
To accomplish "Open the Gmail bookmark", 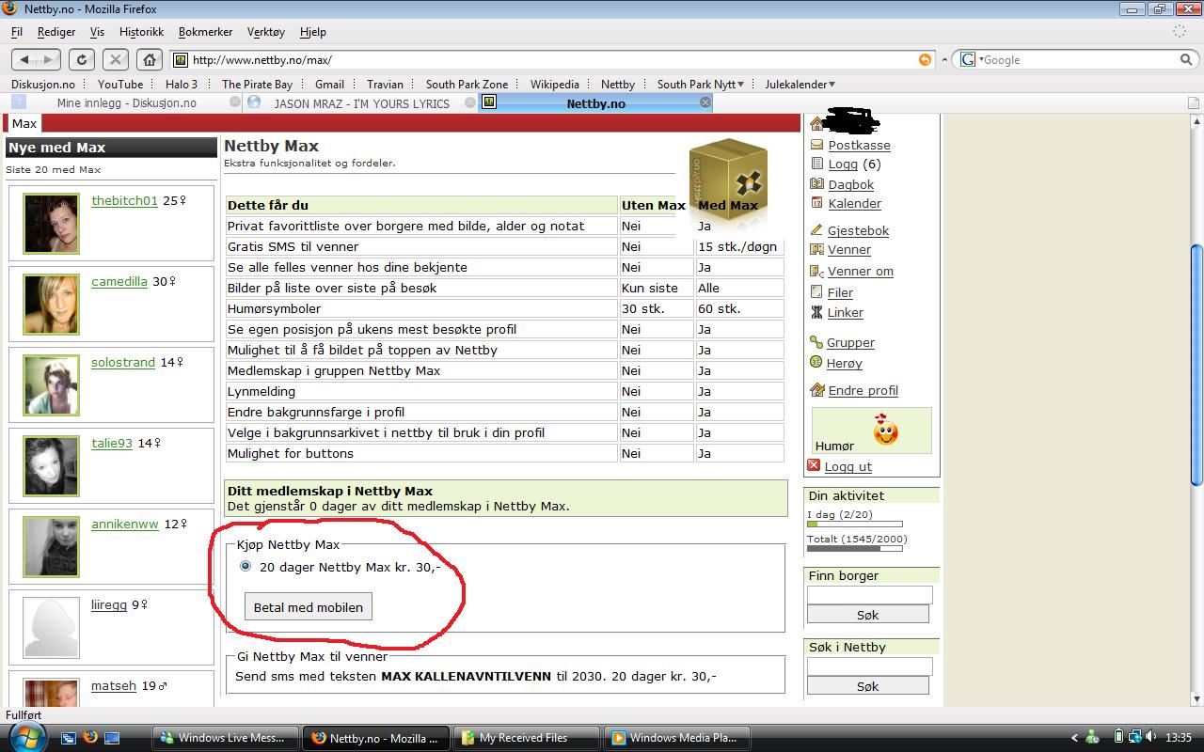I will [329, 84].
